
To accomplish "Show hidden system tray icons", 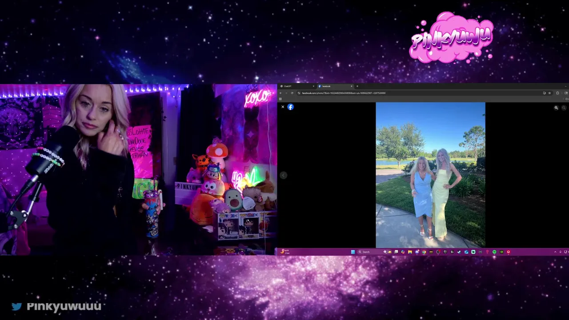I will 555,252.
